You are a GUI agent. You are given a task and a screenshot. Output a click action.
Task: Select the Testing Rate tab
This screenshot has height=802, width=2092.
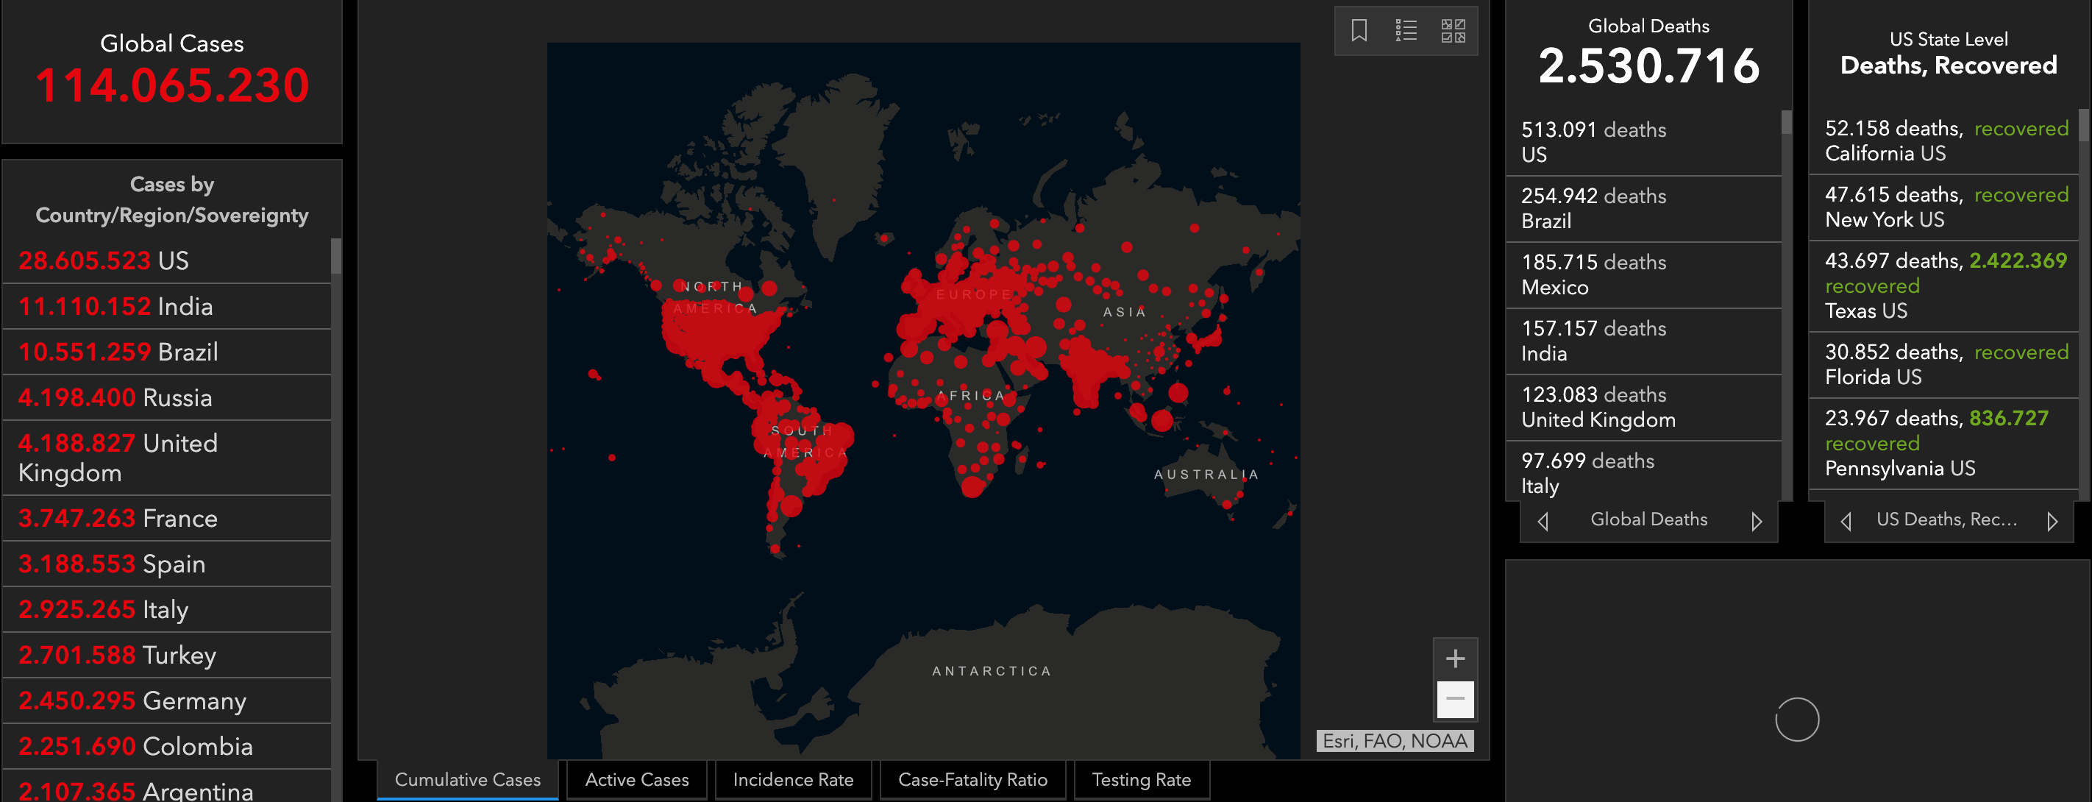[x=1141, y=779]
